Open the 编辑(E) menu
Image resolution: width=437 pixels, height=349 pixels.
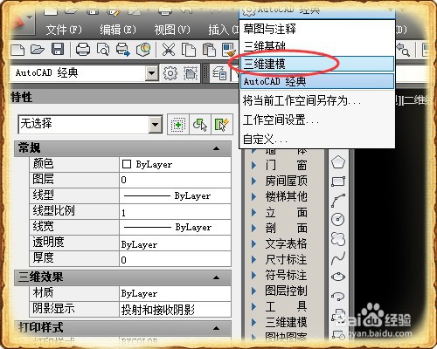[118, 30]
